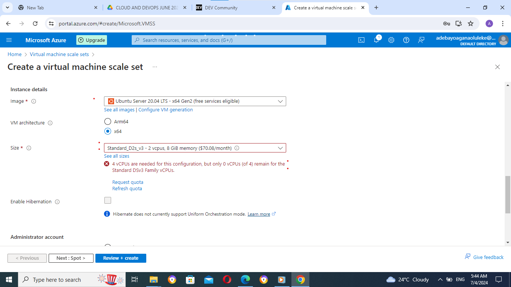
Task: Click the header feedback icon
Action: 421,40
